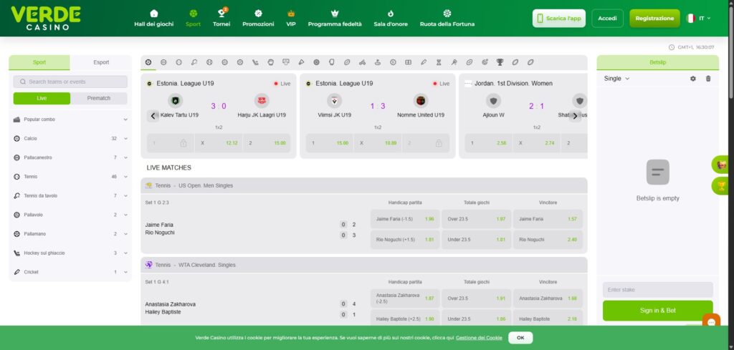The image size is (734, 350).
Task: Click the Search teams or events field
Action: [x=70, y=82]
